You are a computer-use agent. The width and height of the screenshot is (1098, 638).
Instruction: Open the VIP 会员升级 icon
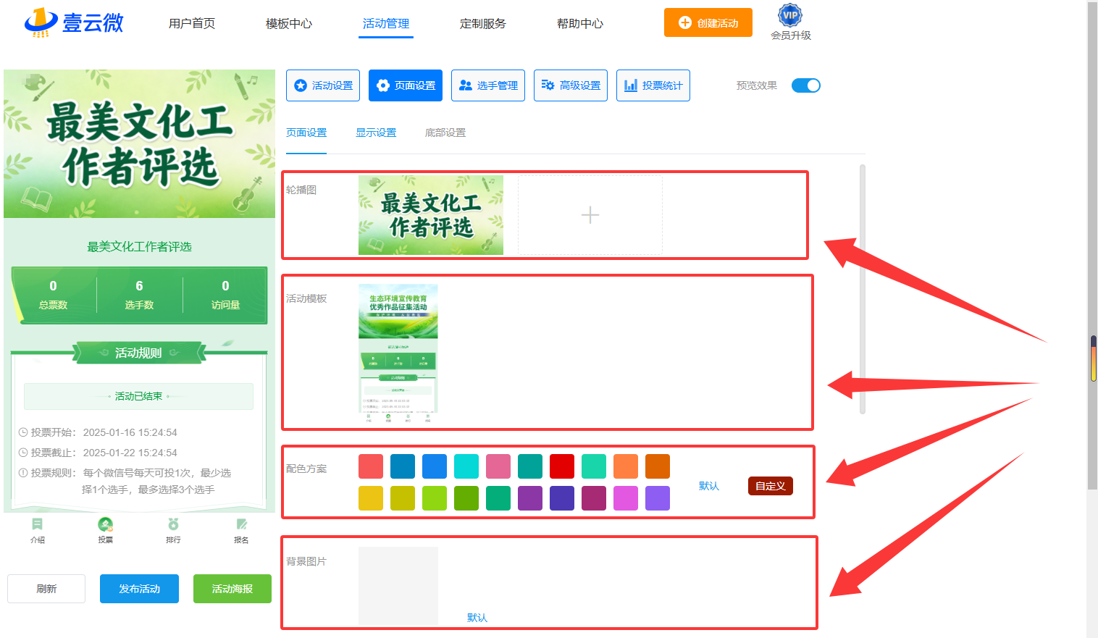pyautogui.click(x=790, y=22)
